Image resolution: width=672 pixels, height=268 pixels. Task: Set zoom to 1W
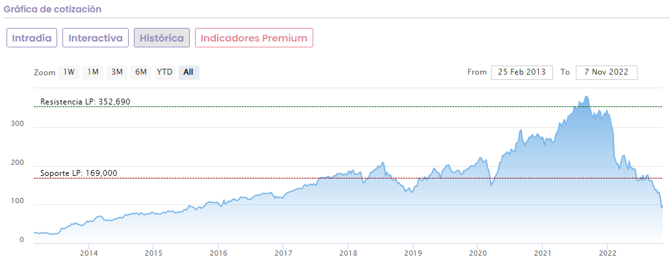pos(69,72)
